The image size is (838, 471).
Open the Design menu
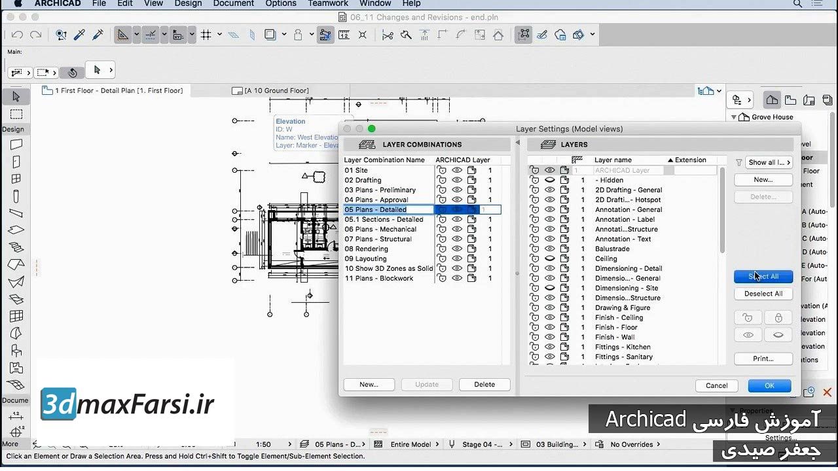[x=188, y=4]
